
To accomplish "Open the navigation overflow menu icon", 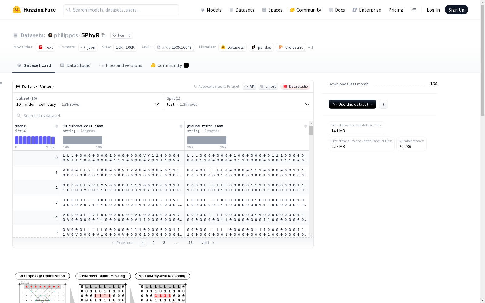I will pyautogui.click(x=413, y=10).
